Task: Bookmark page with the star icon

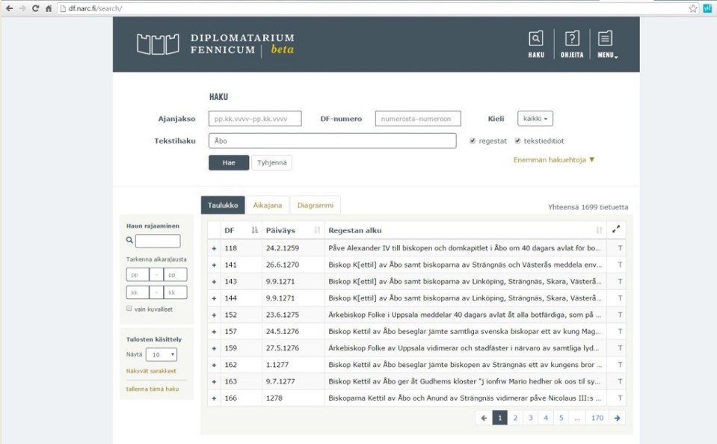Action: tap(692, 8)
